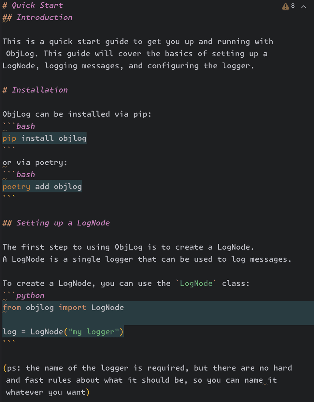Place cursor in '## Introduction' heading
Screen dimensions: 314x402
(44, 17)
